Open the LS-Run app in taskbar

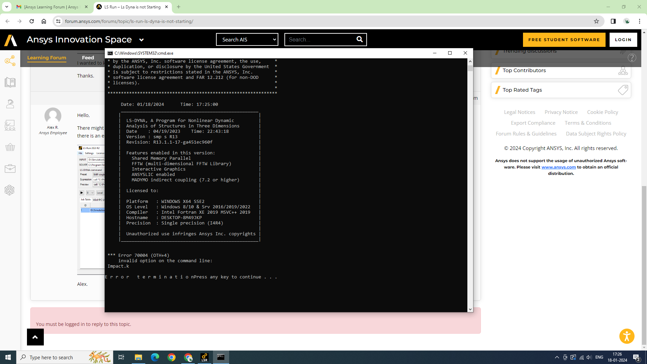pos(204,357)
